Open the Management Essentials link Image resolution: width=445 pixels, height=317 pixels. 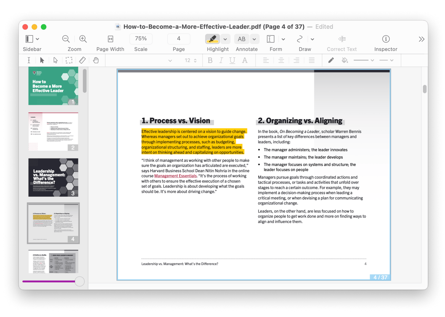click(175, 176)
